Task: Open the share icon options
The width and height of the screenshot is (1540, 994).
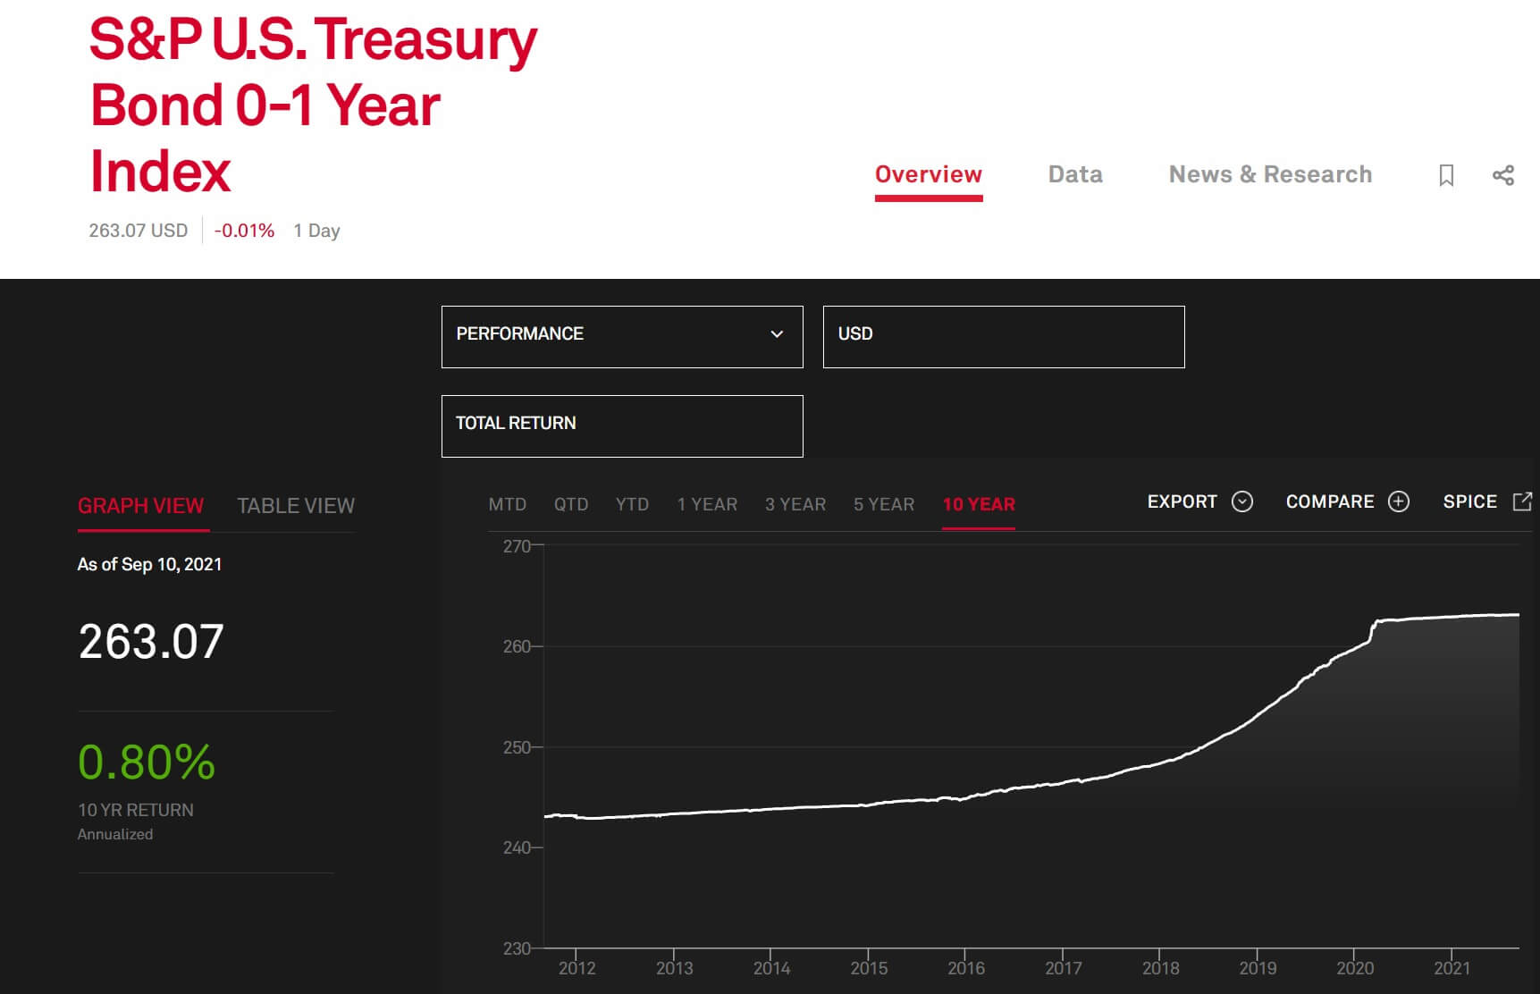Action: coord(1503,175)
